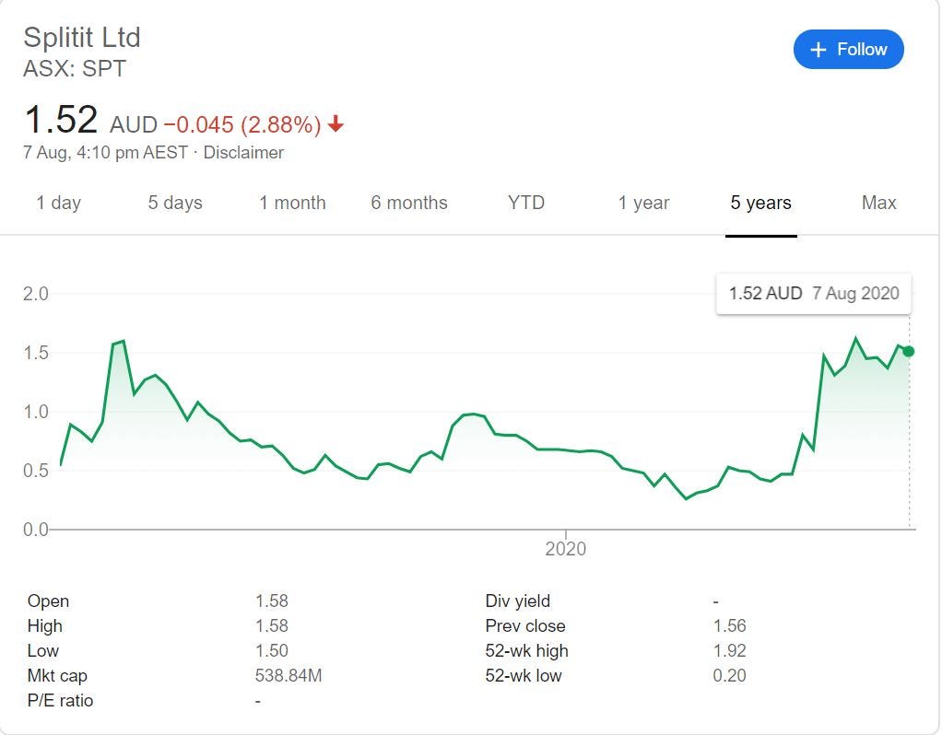Click the Low value 1.50
The image size is (942, 735).
[x=272, y=651]
